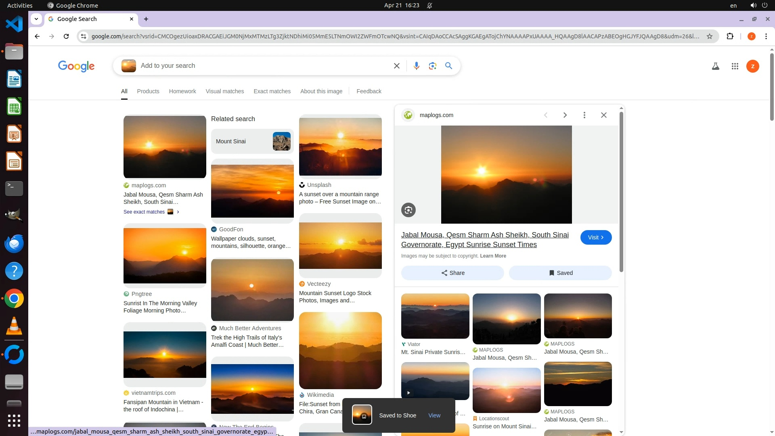
Task: Bookmark this page with star icon
Action: click(x=709, y=36)
